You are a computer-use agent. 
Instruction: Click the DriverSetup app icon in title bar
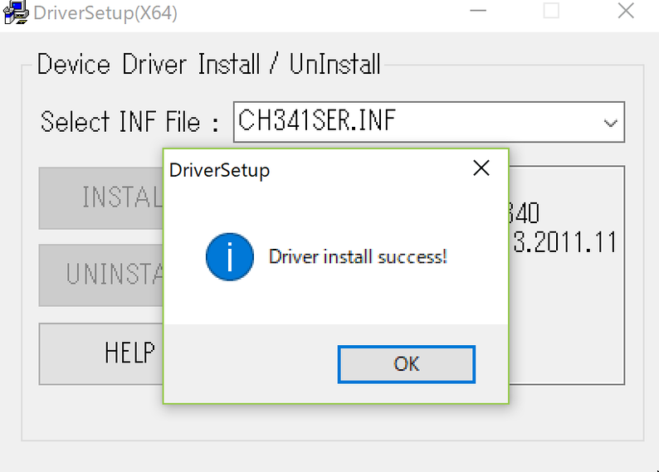pos(14,12)
